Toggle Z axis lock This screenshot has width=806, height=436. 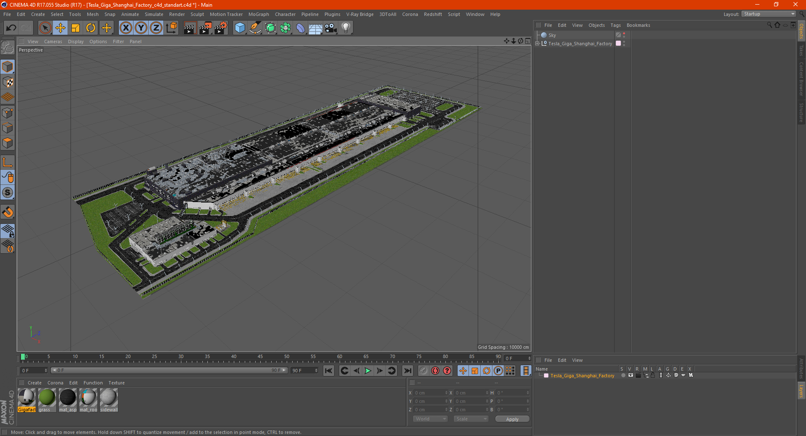click(x=156, y=28)
